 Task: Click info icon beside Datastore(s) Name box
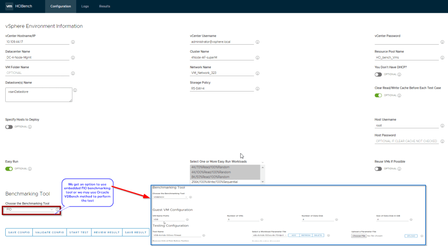click(x=75, y=91)
